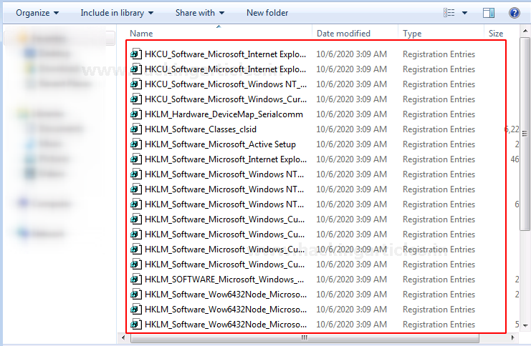
Task: Select file name HKLM_Software_Microsoft_Internet Explo...
Action: pos(226,159)
